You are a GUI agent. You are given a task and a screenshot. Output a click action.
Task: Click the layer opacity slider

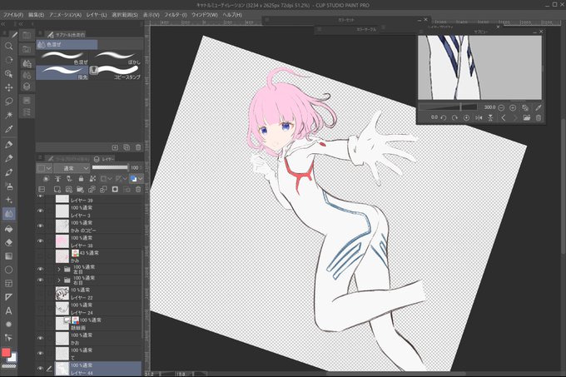[110, 167]
